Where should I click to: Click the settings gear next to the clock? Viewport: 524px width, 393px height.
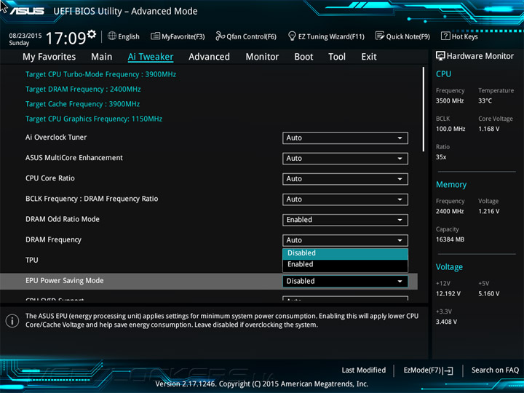tap(92, 34)
